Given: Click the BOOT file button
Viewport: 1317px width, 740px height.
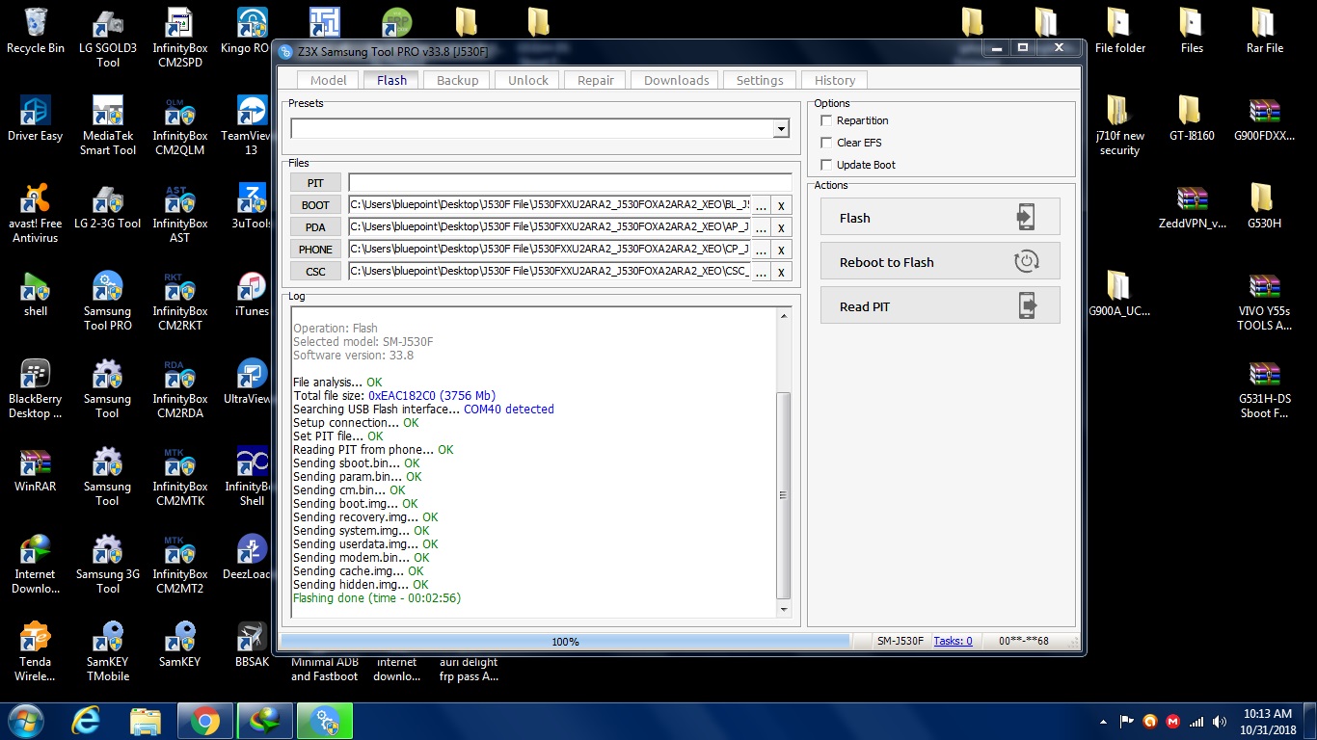Looking at the screenshot, I should [315, 204].
